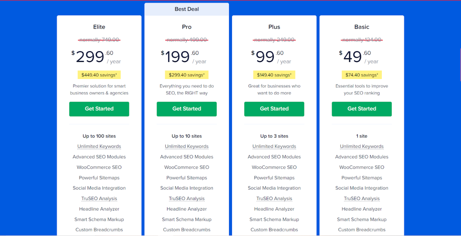Viewport: 461px width, 236px height.
Task: Open the Unlimited Keywords link in Elite column
Action: [99, 146]
